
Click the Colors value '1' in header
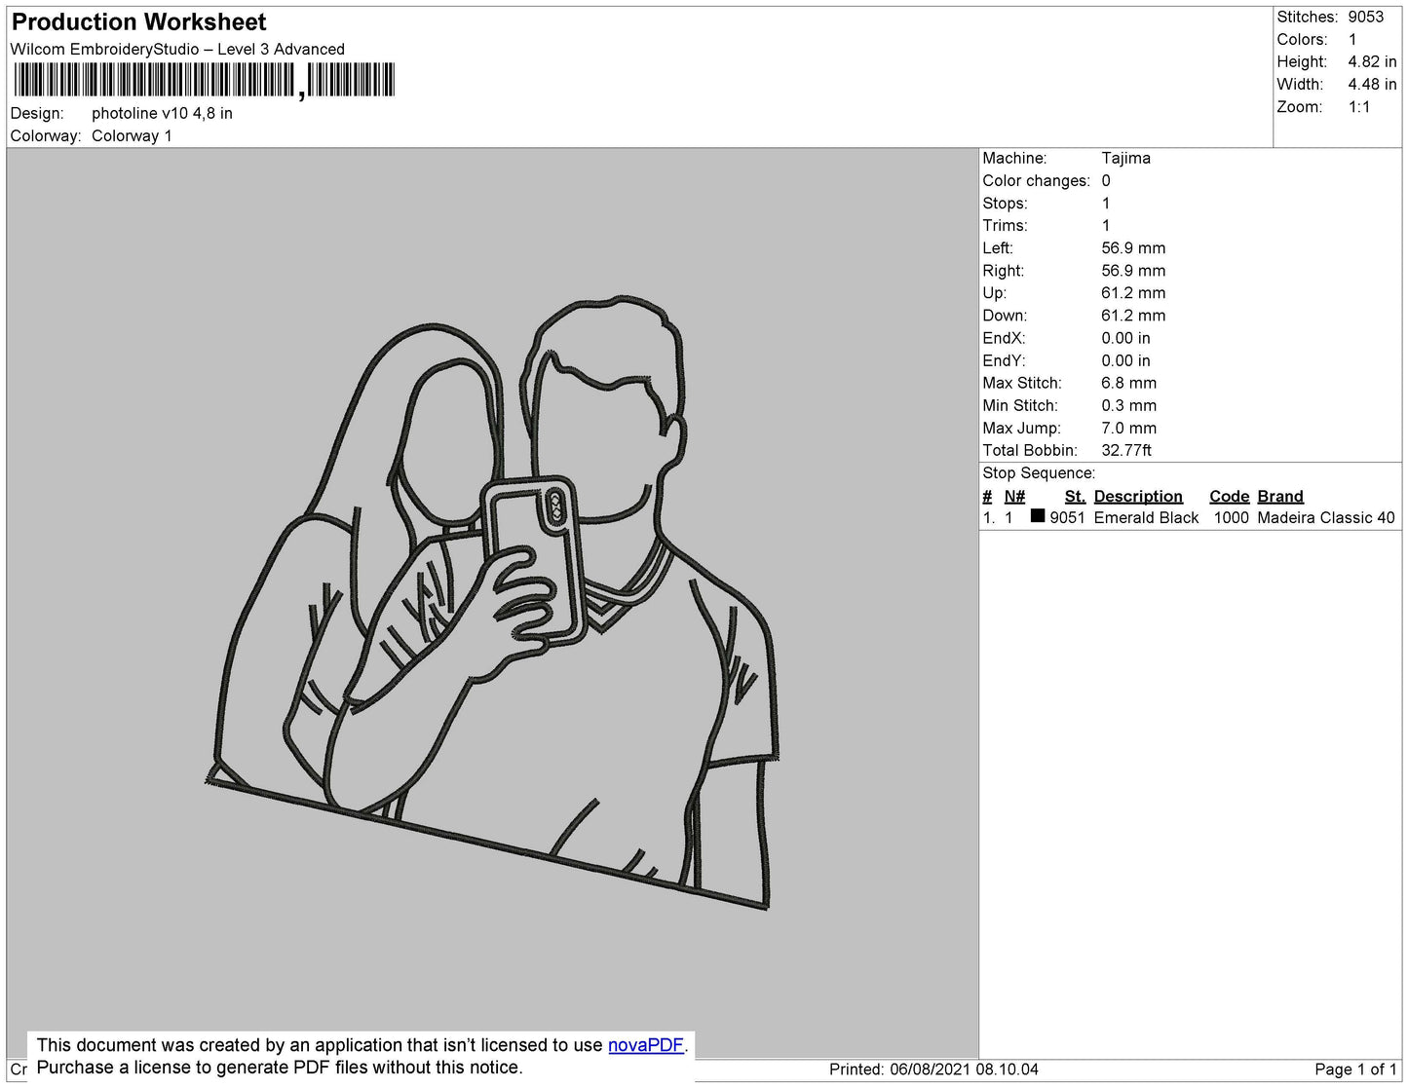(x=1352, y=39)
